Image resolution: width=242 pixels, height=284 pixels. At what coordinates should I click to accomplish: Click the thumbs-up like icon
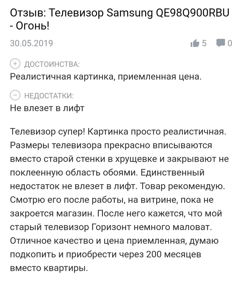[195, 43]
